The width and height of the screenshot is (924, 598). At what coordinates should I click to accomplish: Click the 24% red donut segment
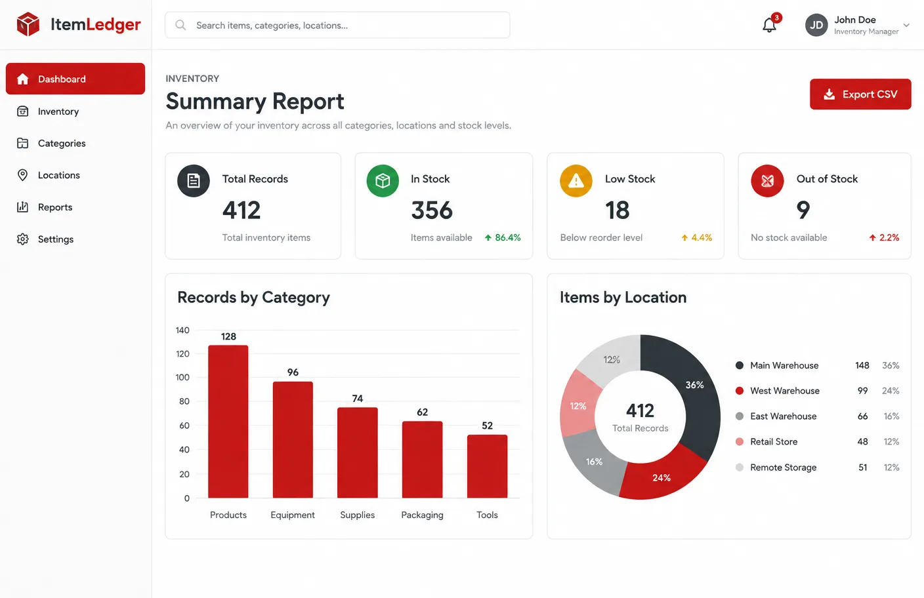[x=661, y=478]
